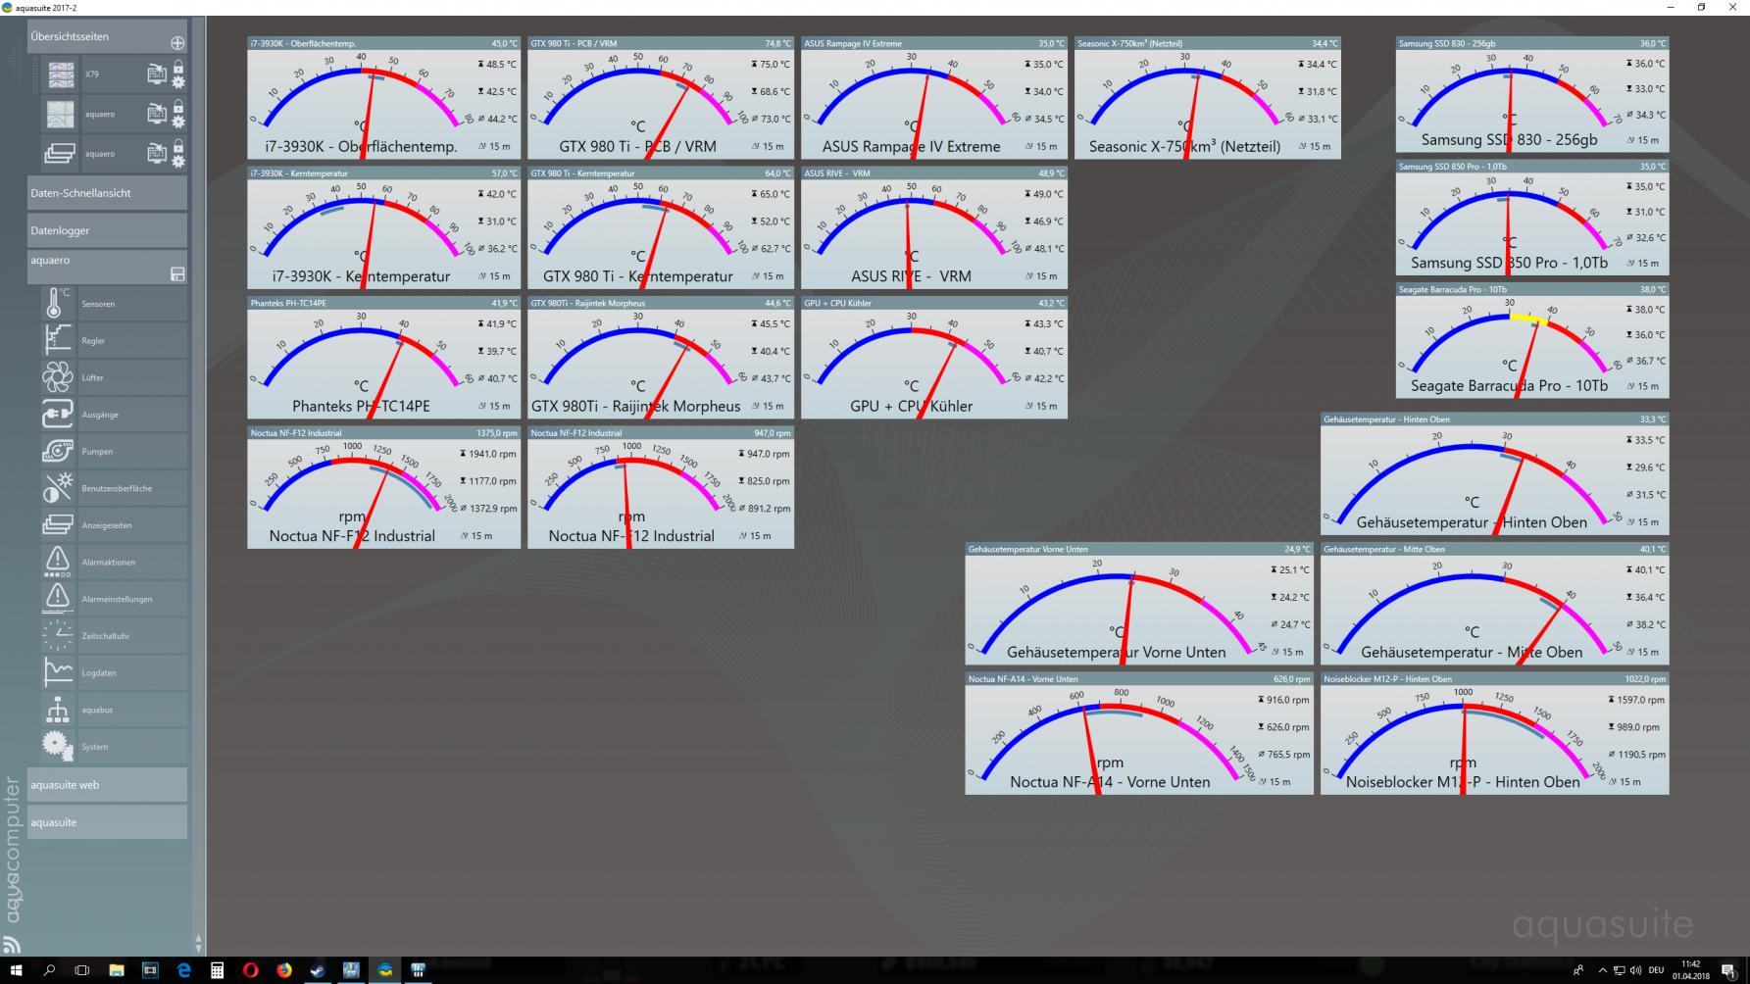Launch Firefox from the taskbar
Image resolution: width=1750 pixels, height=984 pixels.
tap(284, 970)
